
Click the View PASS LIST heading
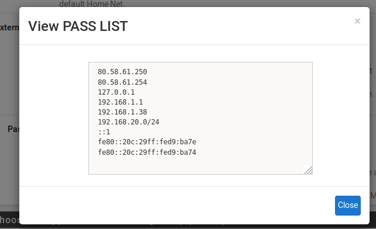(x=78, y=26)
